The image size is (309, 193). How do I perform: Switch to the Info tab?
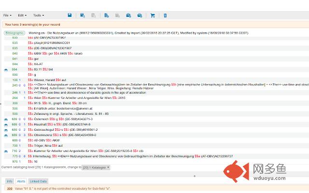pyautogui.click(x=10, y=181)
